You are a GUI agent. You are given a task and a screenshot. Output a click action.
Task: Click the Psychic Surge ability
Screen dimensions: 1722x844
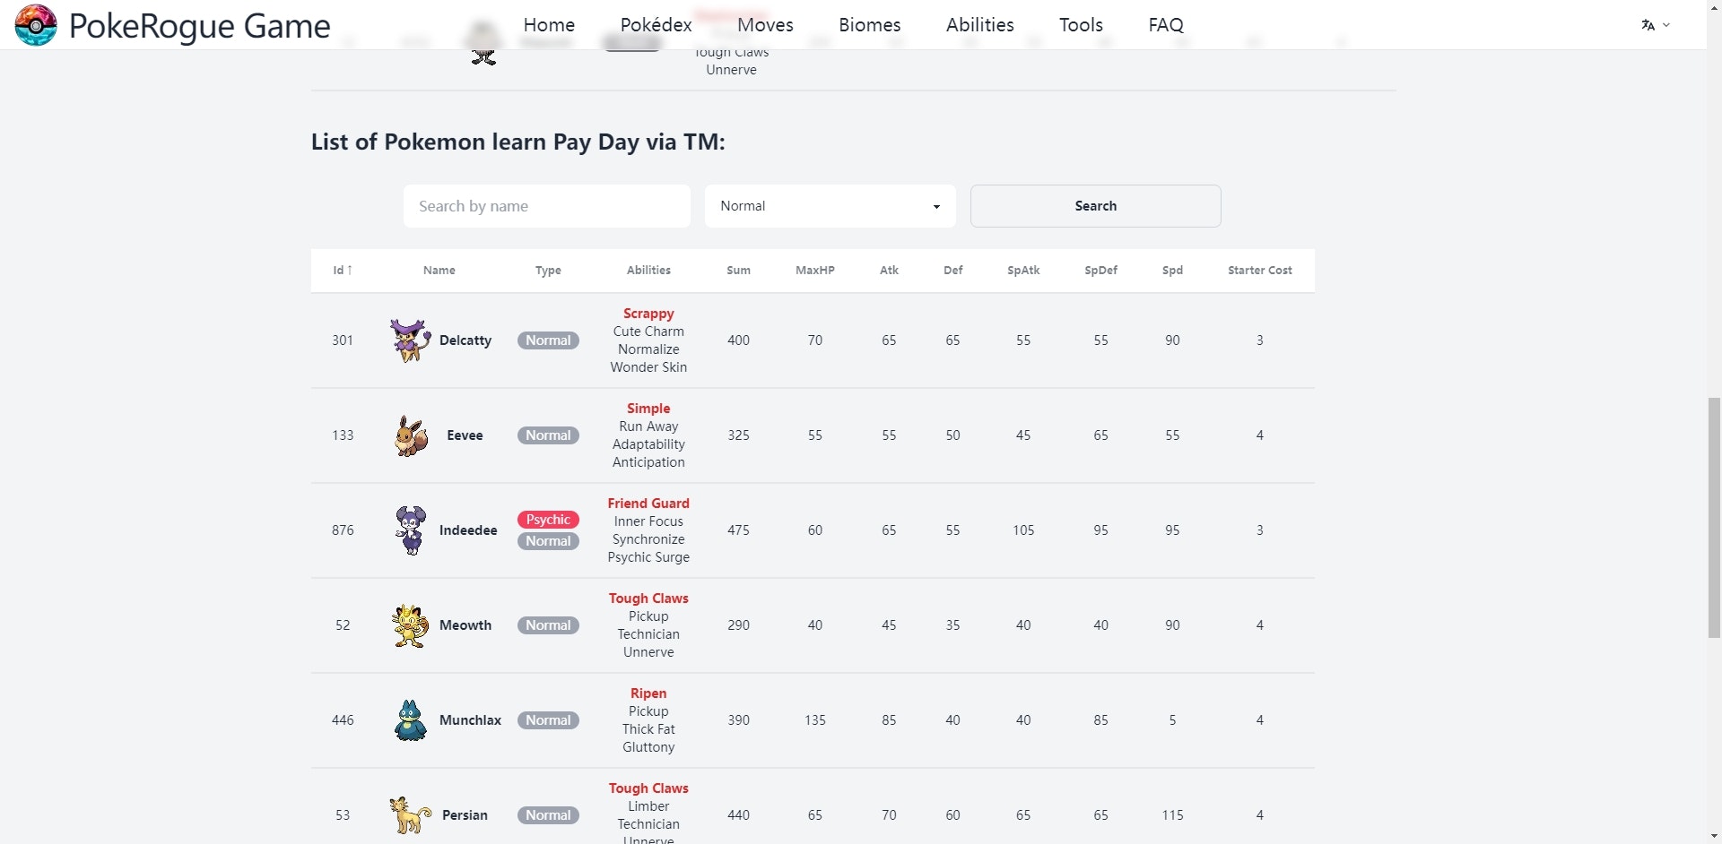coord(648,557)
